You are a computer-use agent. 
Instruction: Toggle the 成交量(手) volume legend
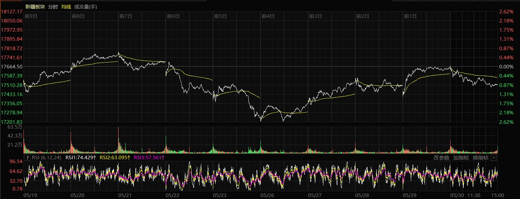(86, 7)
